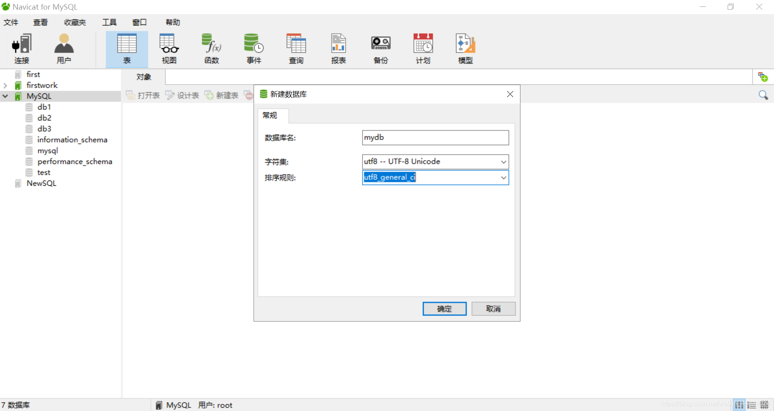Select the first connection in tree
Viewport: 774px width, 411px height.
coord(33,75)
